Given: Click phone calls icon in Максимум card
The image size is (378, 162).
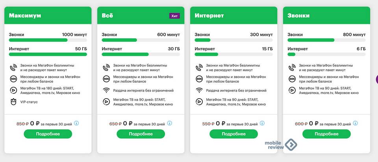Looking at the screenshot, I should tap(13, 68).
